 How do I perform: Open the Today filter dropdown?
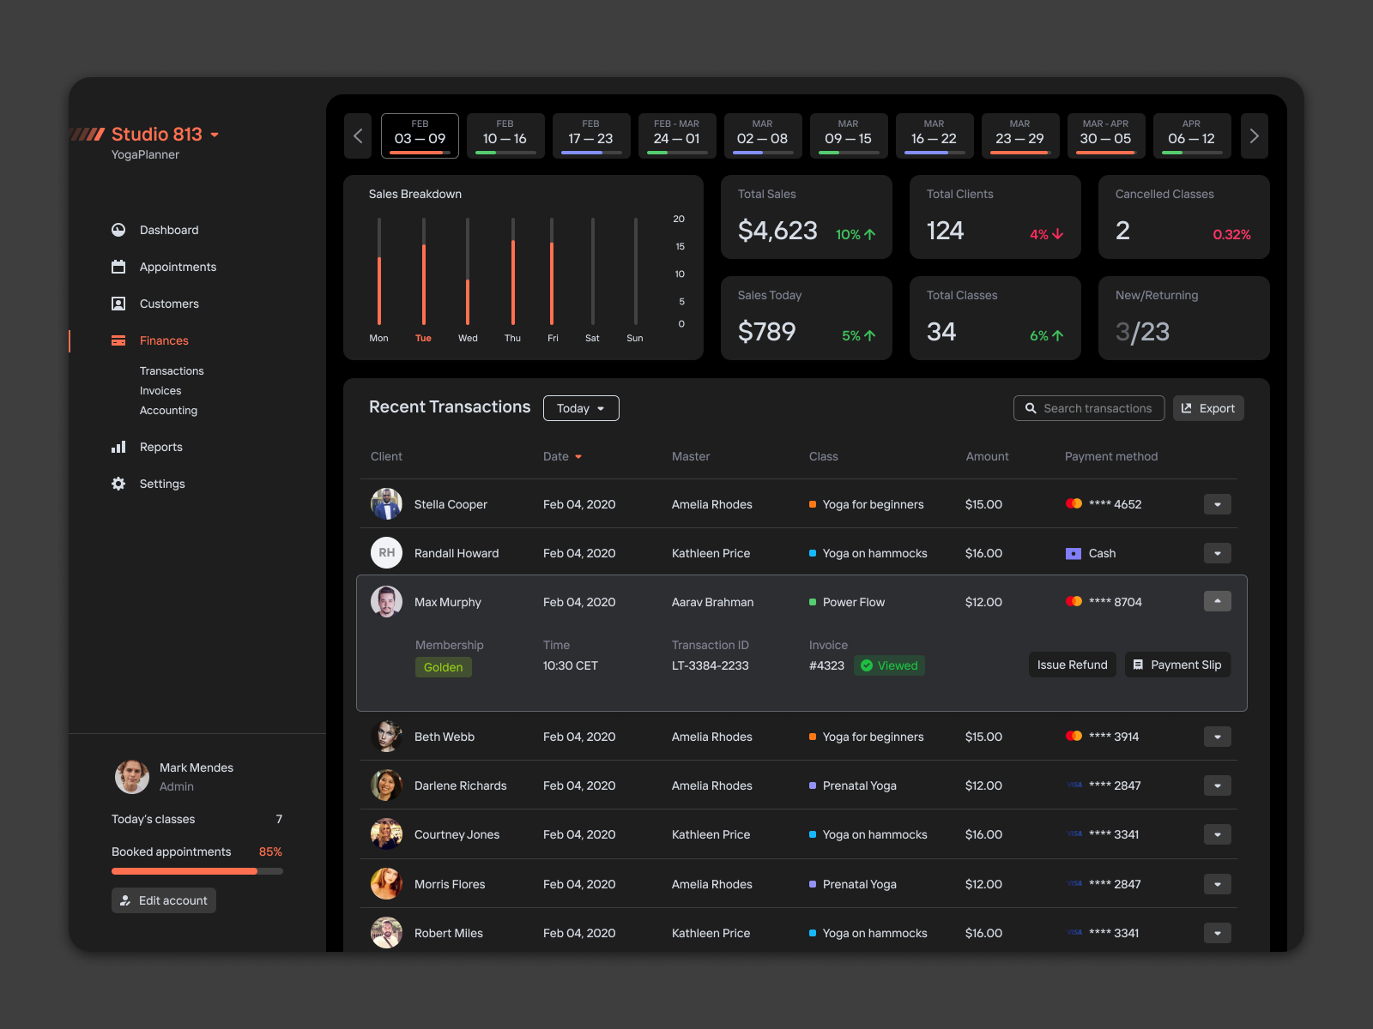(x=581, y=408)
